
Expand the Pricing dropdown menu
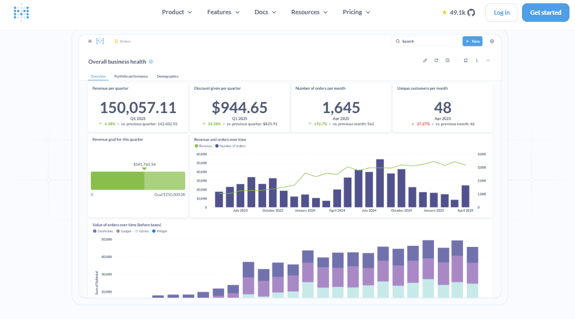point(356,12)
